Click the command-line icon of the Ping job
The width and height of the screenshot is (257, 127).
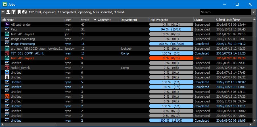pyautogui.click(x=7, y=29)
